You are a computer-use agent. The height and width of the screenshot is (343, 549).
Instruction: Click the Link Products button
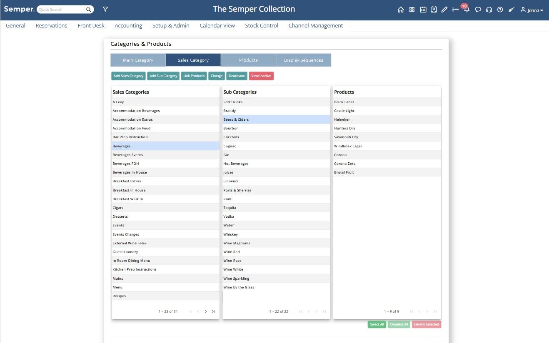pyautogui.click(x=194, y=76)
